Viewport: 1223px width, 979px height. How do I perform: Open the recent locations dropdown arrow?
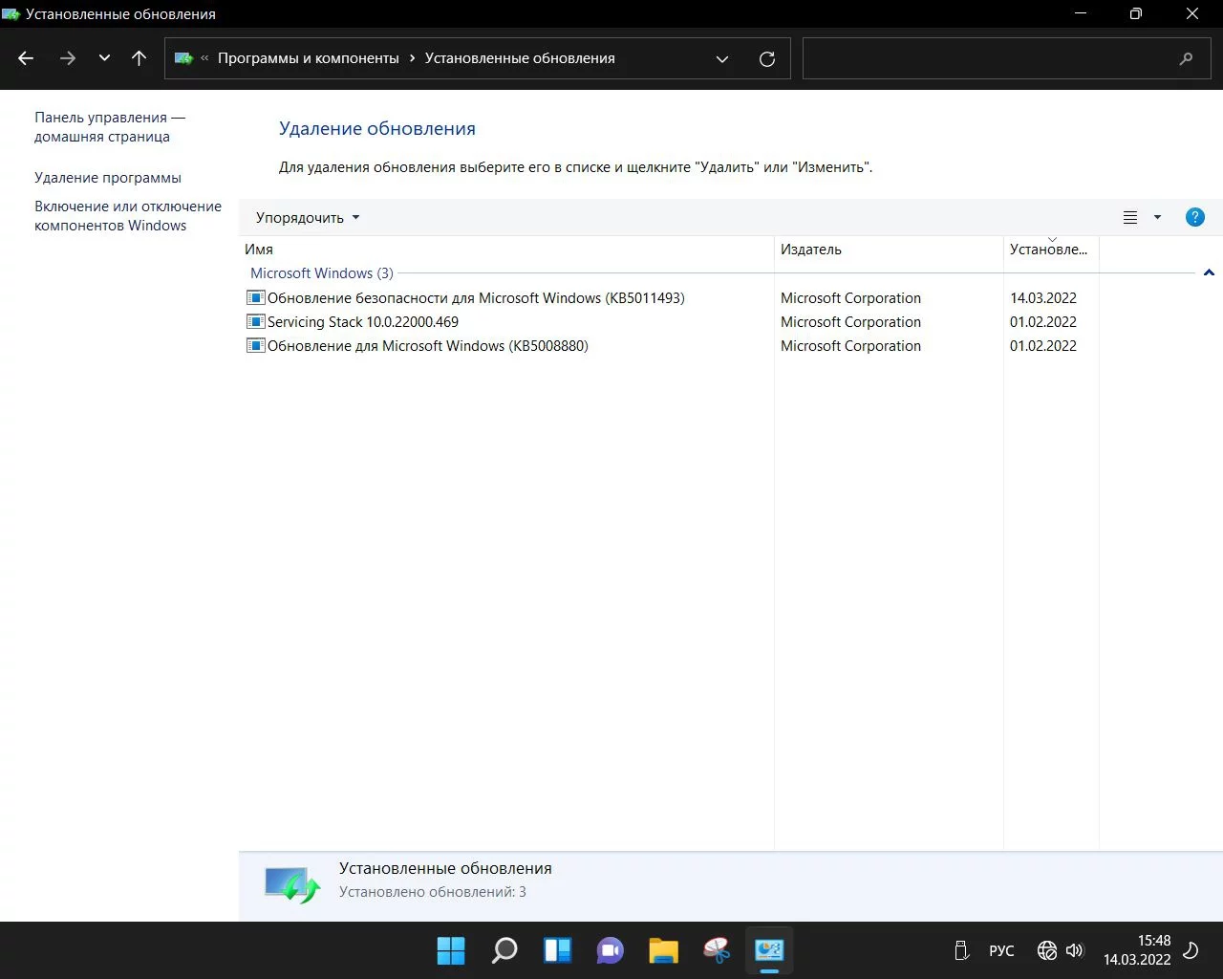tap(104, 58)
